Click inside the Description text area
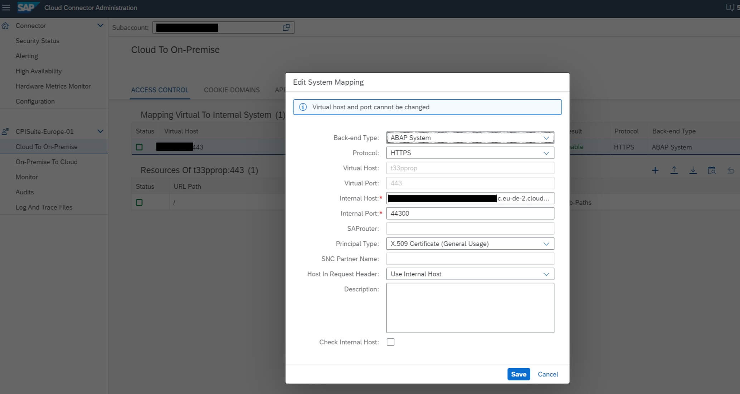This screenshot has width=740, height=394. (470, 307)
